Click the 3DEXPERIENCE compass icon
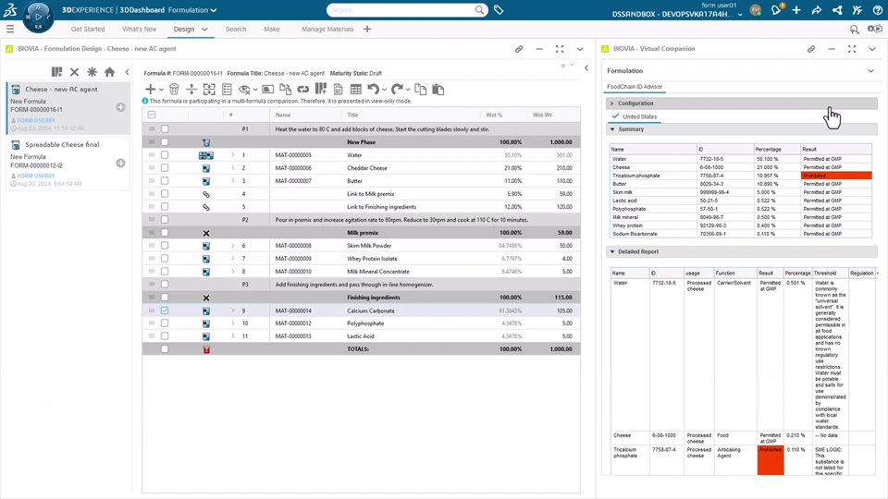Screen dimensions: 888x499 [x=39, y=17]
